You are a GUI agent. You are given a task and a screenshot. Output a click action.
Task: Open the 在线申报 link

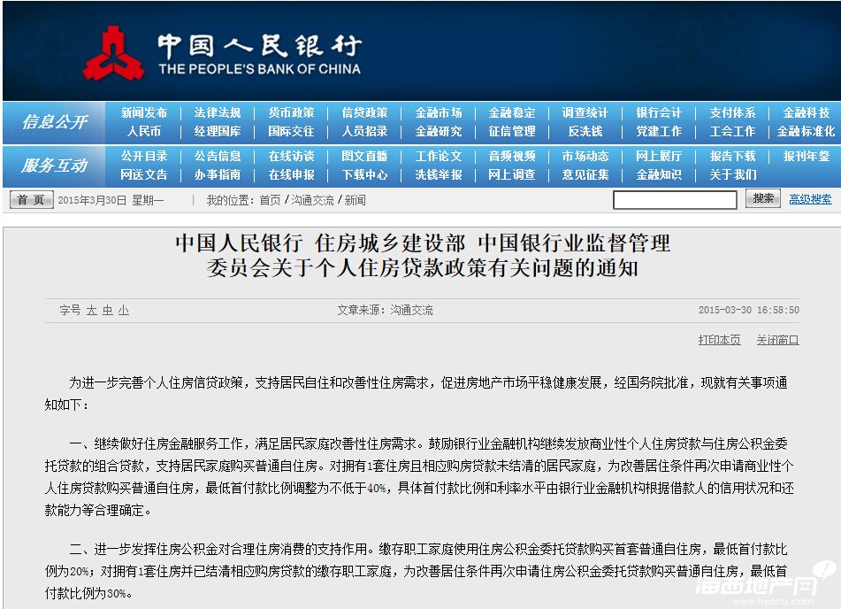click(291, 175)
